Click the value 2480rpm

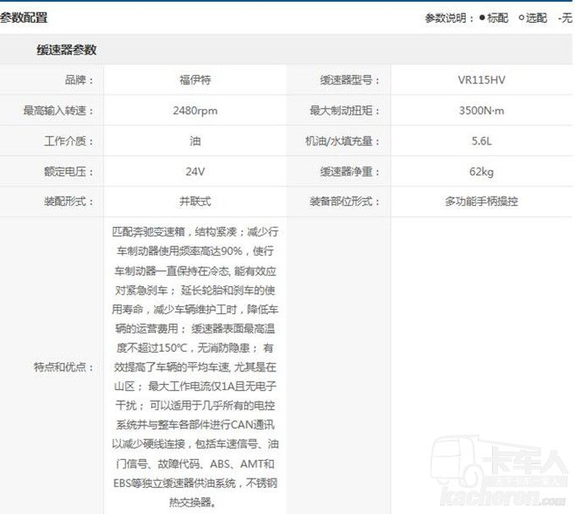195,111
